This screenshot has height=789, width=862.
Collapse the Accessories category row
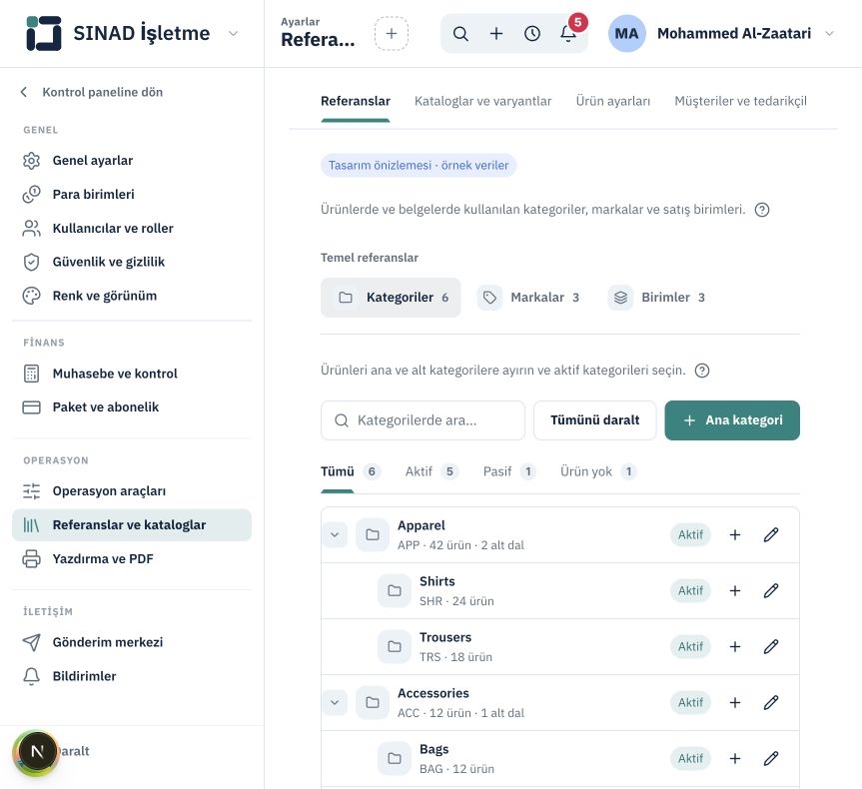click(x=335, y=703)
